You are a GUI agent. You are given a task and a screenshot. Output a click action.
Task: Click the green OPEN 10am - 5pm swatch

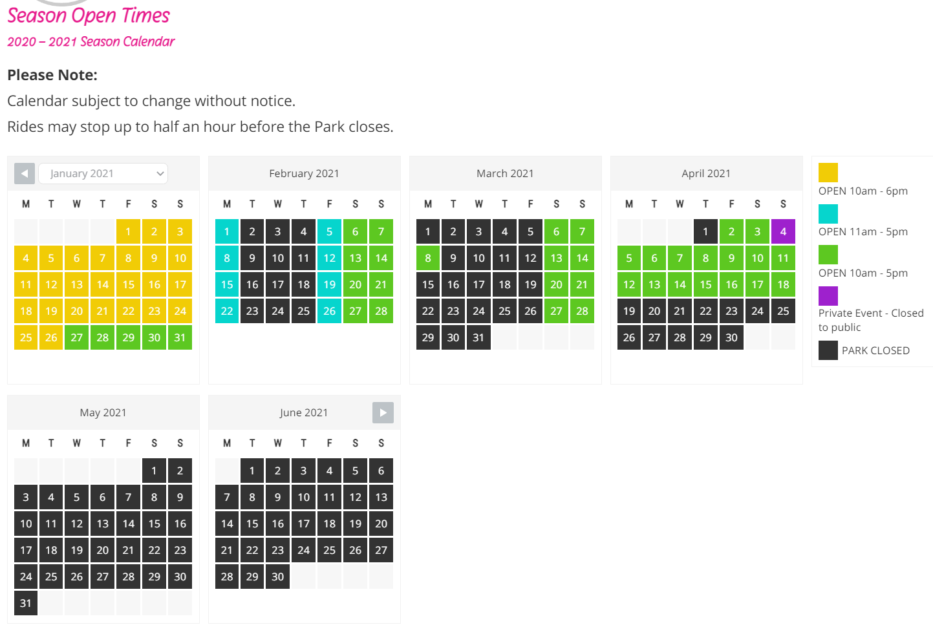[x=828, y=255]
